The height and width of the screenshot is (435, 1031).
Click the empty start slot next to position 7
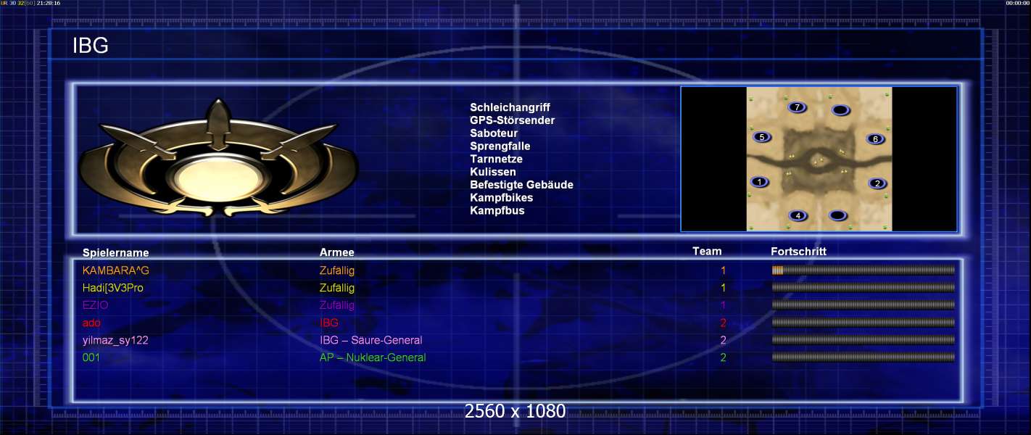pos(840,110)
